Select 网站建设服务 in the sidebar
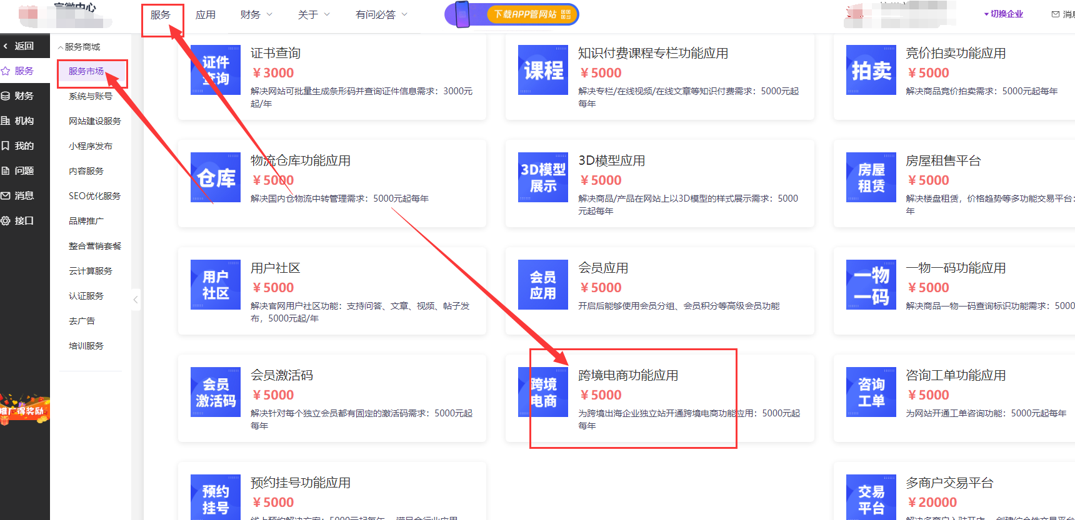This screenshot has width=1075, height=520. tap(95, 121)
